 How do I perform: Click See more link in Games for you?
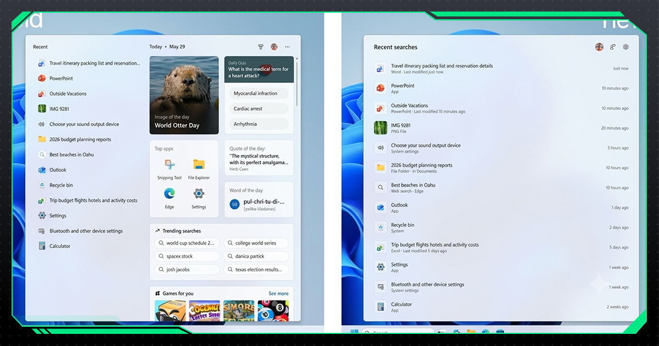[278, 293]
